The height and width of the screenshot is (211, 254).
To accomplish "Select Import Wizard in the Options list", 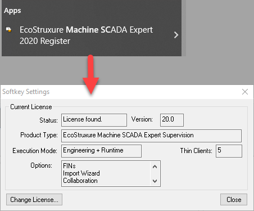I will point(81,173).
